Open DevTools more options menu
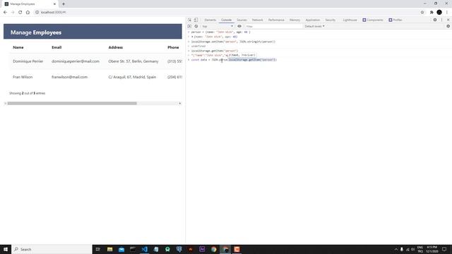452x254 pixels. (x=441, y=20)
